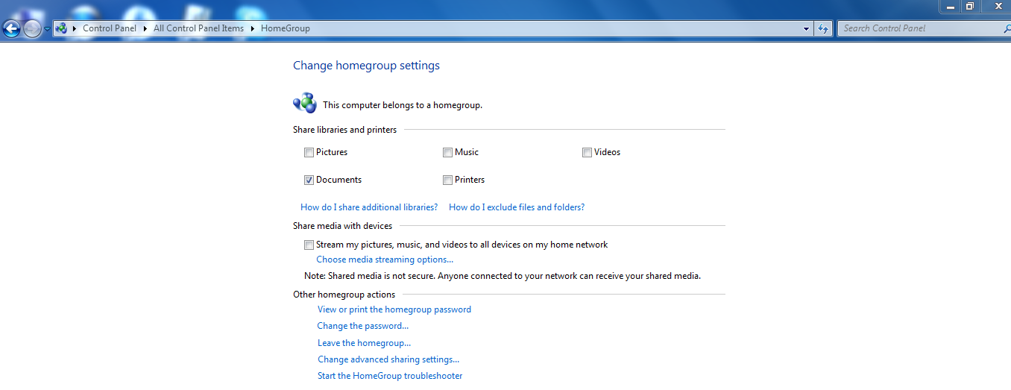The width and height of the screenshot is (1011, 390).
Task: Enable sharing of Videos library
Action: click(x=587, y=153)
